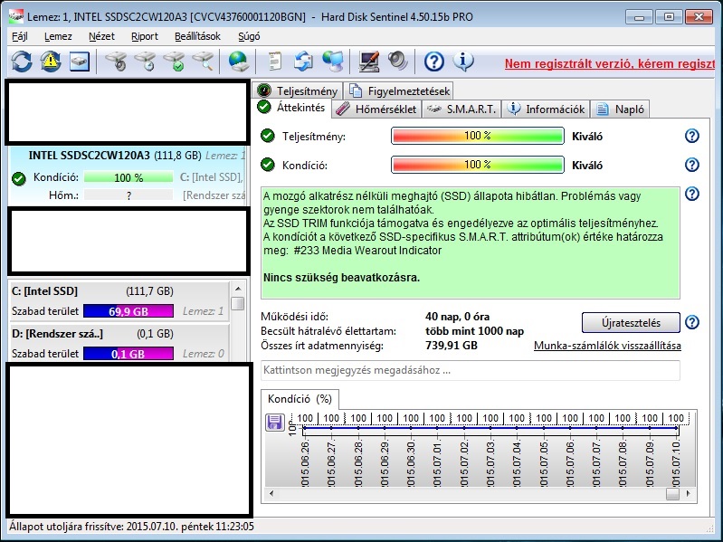Click the help icon next to Kondíció bar
This screenshot has width=723, height=542.
click(691, 165)
